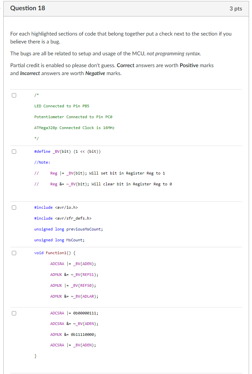Check the box beside the LED comment section
This screenshot has width=252, height=374.
point(14,95)
